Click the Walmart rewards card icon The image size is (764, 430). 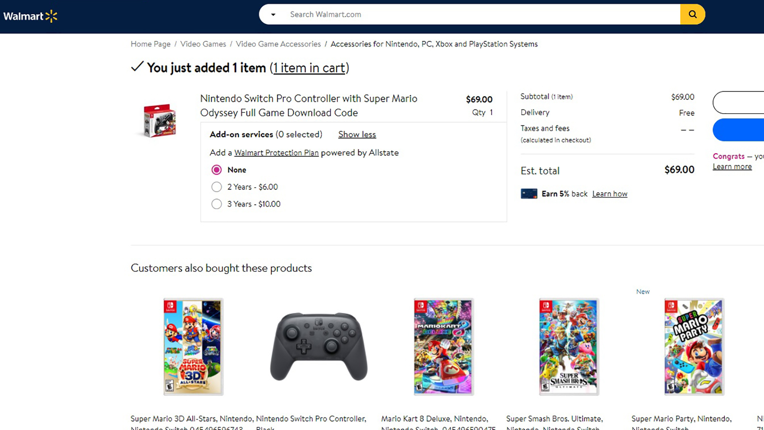point(529,194)
